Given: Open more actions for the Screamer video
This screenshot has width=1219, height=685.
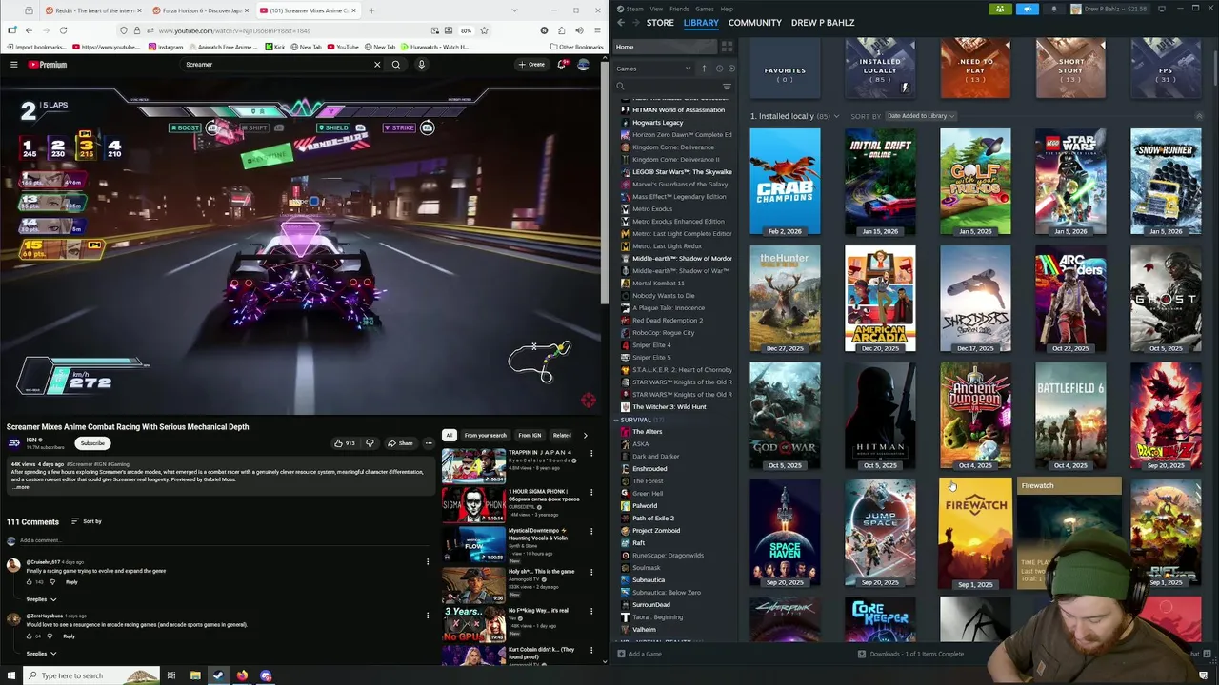Looking at the screenshot, I should 429,443.
